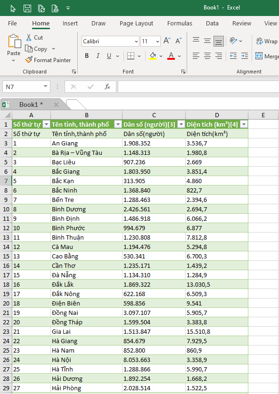The height and width of the screenshot is (394, 279).
Task: Open the File menu tab
Action: (12, 24)
